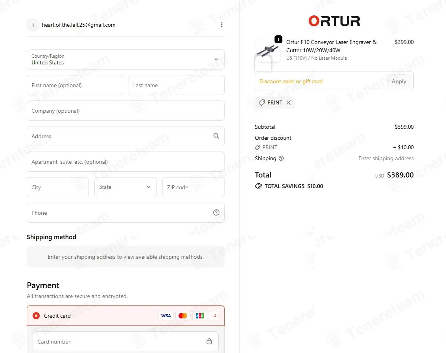Screen dimensions: 446x353
Task: Select the Credit card radio button
Action: [x=36, y=316]
